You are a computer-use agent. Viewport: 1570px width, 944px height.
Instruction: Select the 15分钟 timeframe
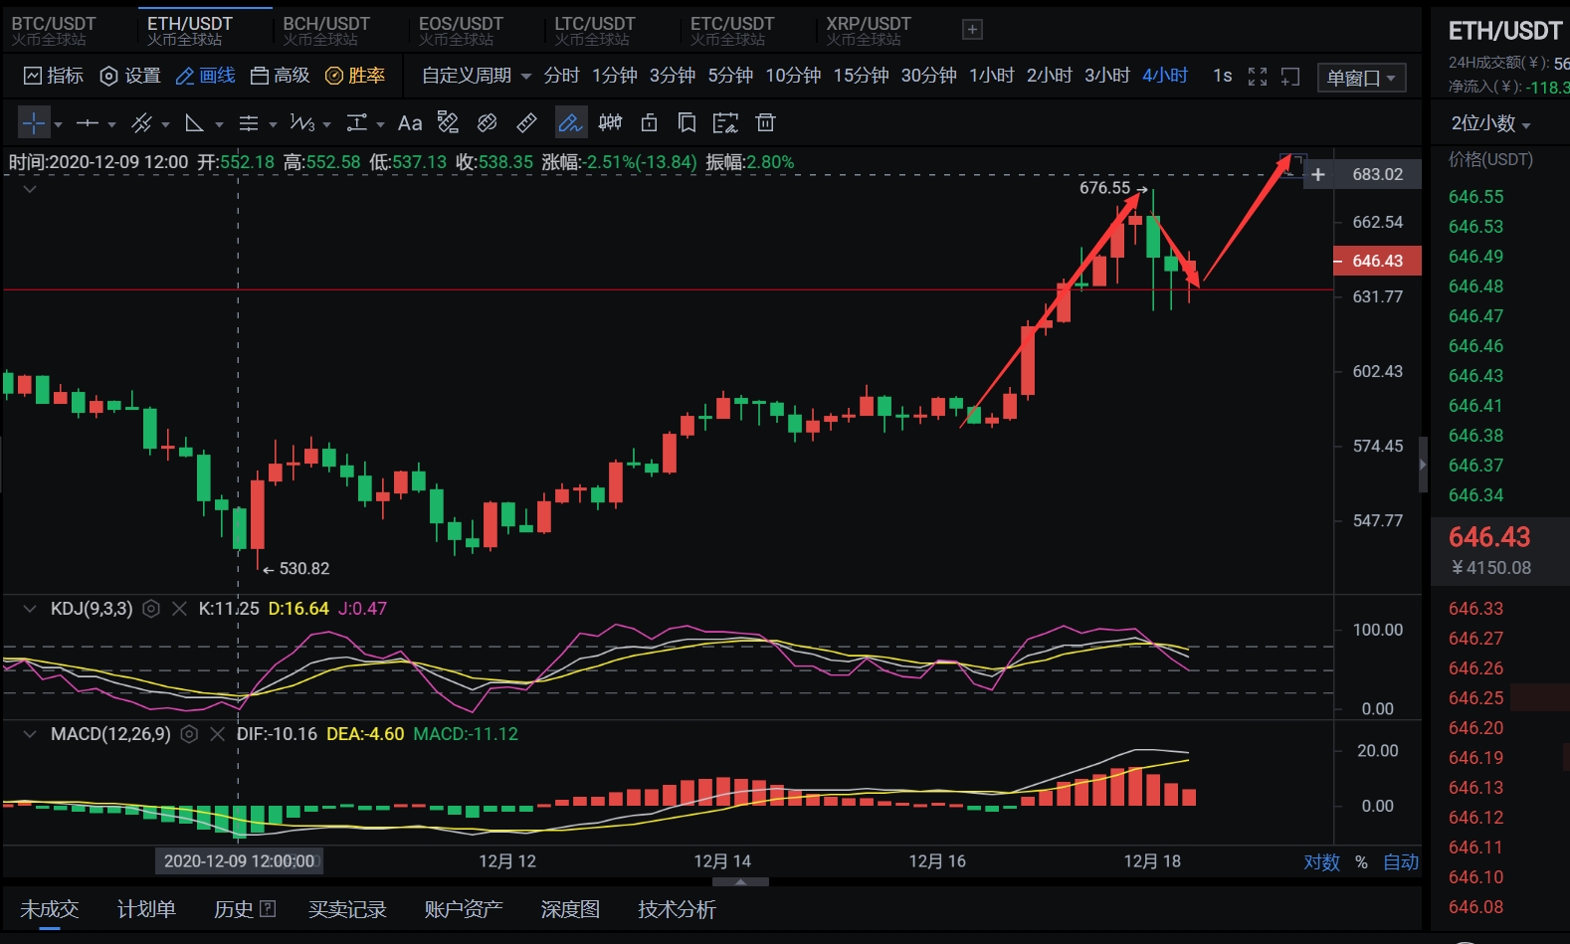pos(861,76)
